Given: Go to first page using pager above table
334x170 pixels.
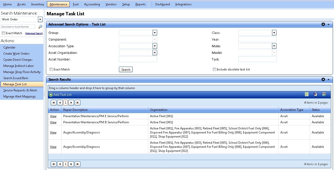Looking at the screenshot, I should click(54, 103).
